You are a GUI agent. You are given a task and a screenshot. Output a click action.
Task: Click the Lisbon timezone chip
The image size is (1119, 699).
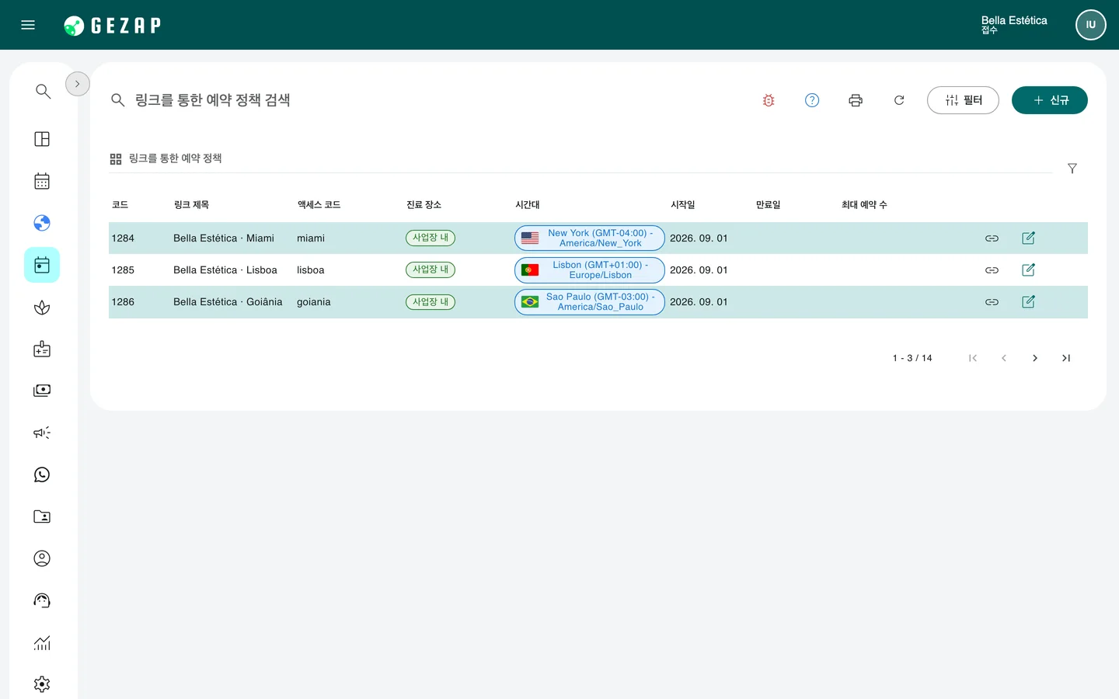pos(590,270)
